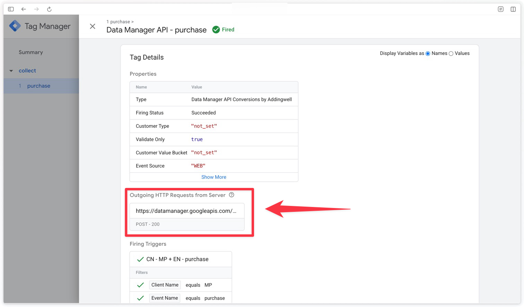This screenshot has height=307, width=524.
Task: Open the datamanager.googleapis.com request URL
Action: pyautogui.click(x=186, y=211)
